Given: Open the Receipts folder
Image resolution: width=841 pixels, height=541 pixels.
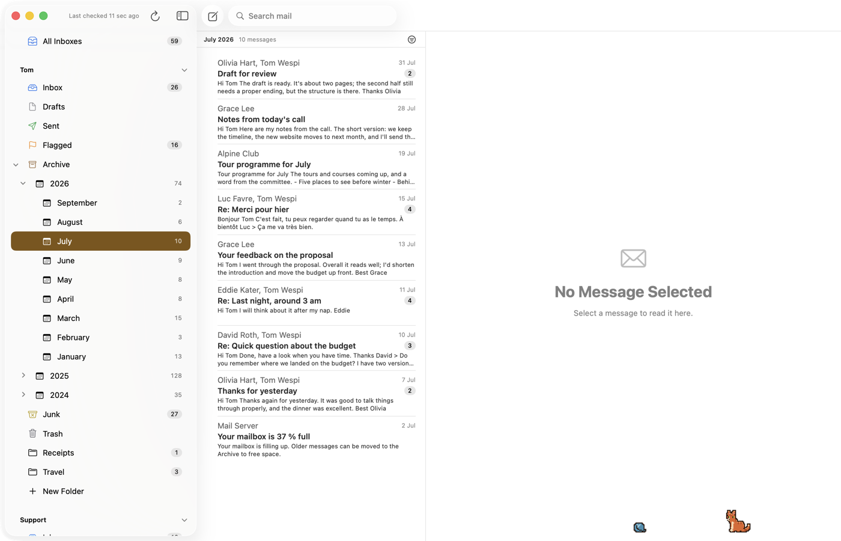Looking at the screenshot, I should click(101, 453).
